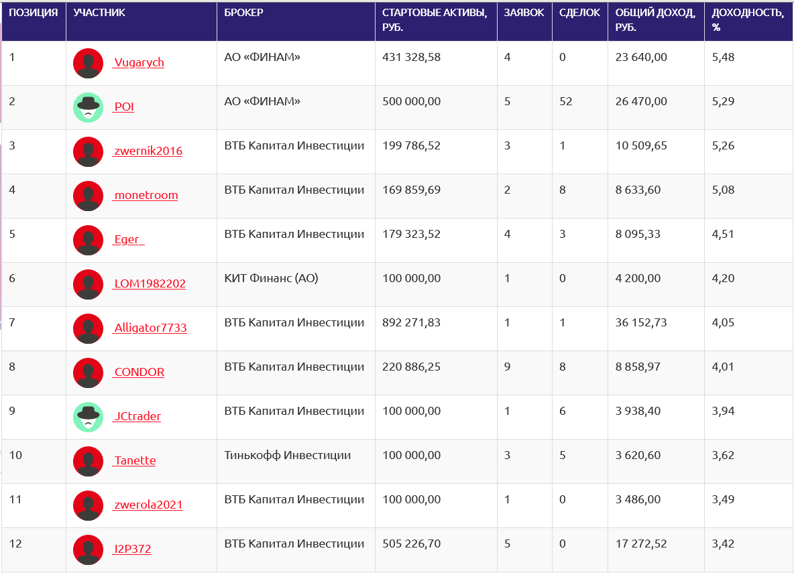The image size is (794, 573).
Task: Click the avatar next to CONDOR
Action: (x=88, y=373)
